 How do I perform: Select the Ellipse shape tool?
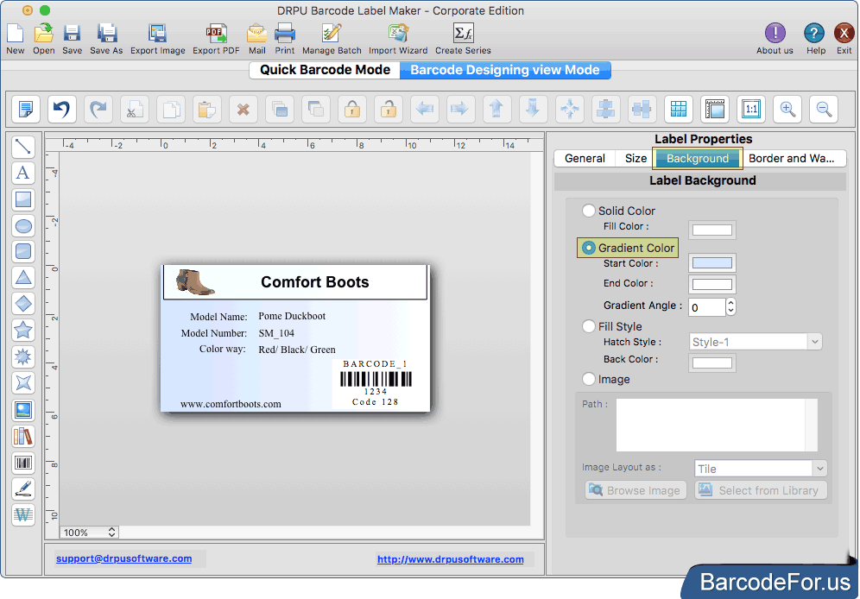(x=23, y=225)
